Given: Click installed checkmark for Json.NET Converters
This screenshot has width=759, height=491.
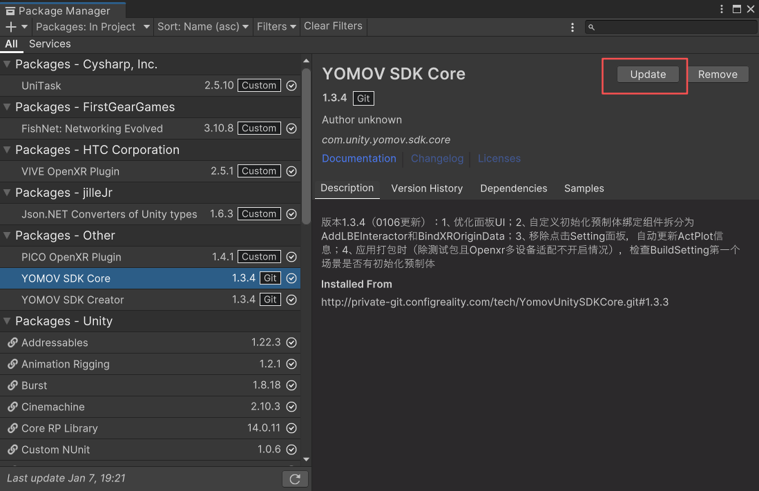Looking at the screenshot, I should [x=291, y=214].
